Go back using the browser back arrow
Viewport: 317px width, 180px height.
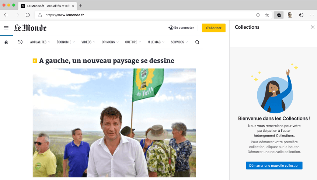(6, 15)
